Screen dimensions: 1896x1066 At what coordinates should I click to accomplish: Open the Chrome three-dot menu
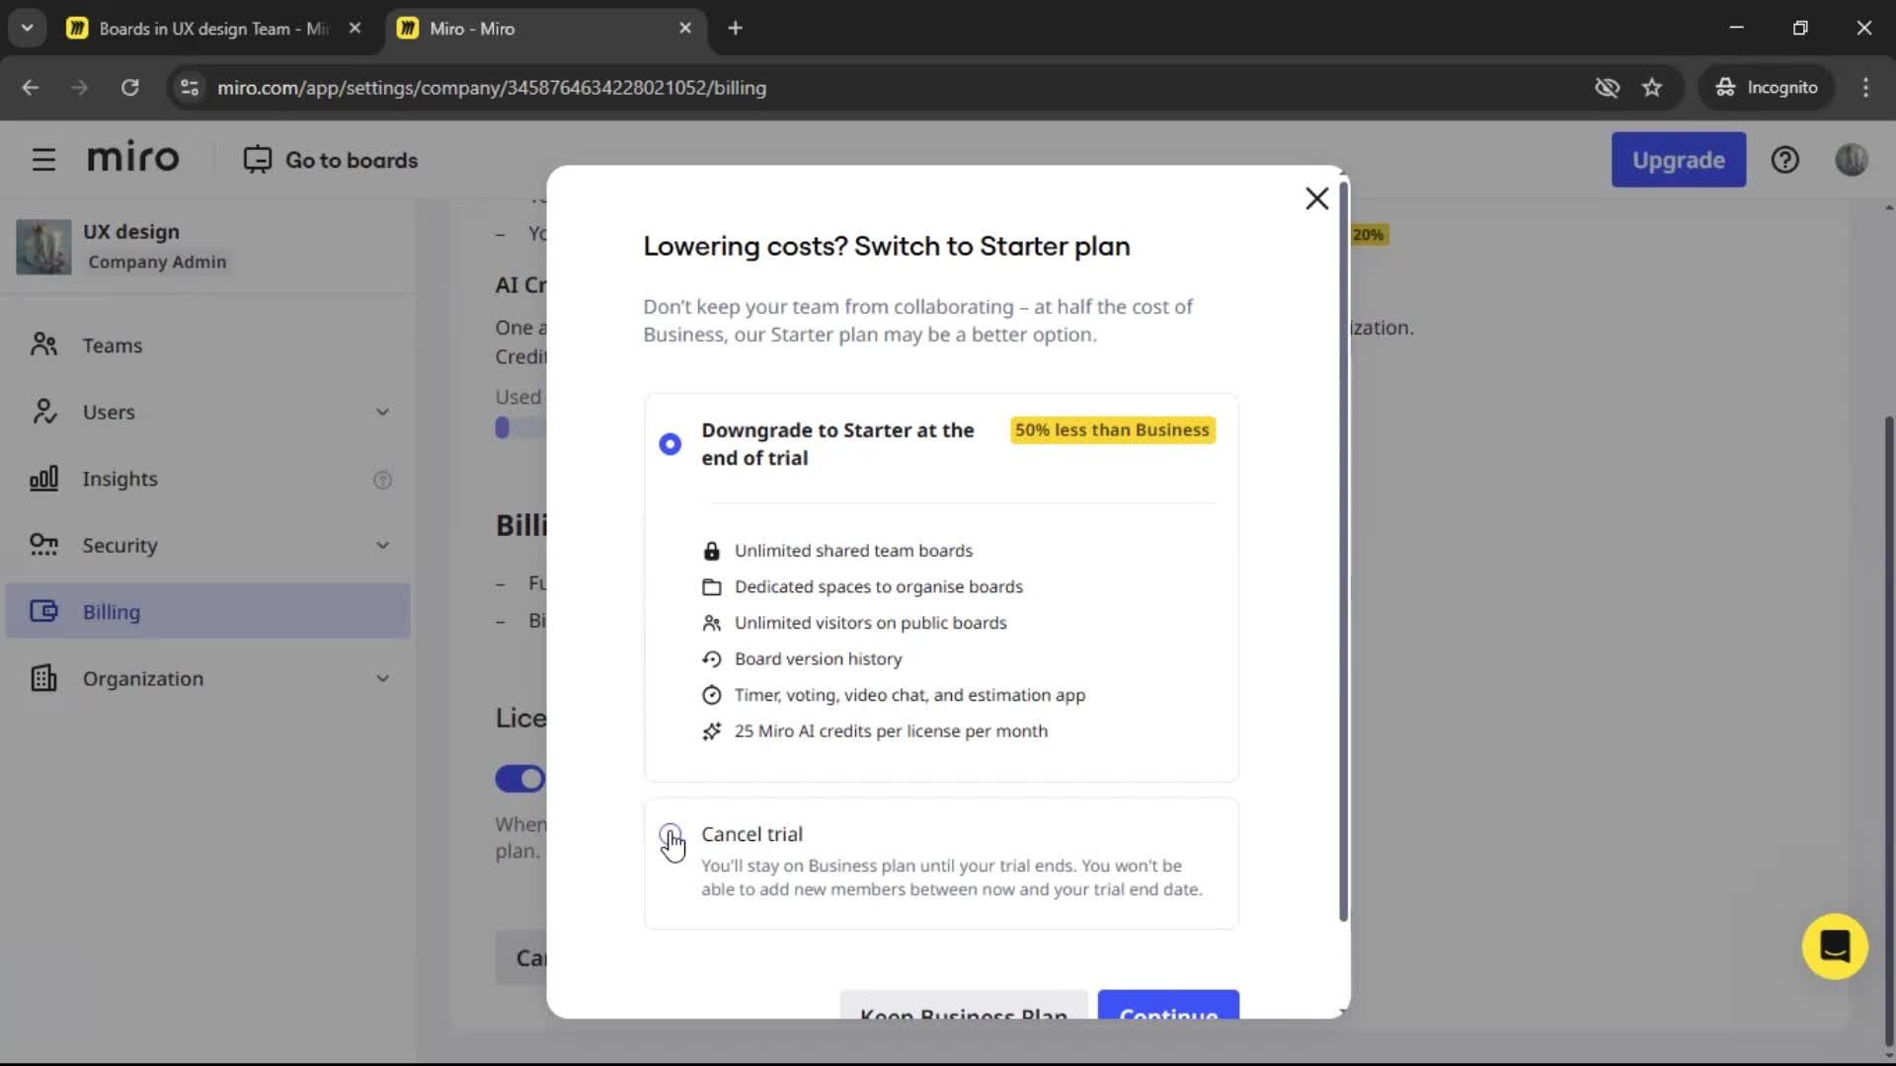[x=1865, y=88]
